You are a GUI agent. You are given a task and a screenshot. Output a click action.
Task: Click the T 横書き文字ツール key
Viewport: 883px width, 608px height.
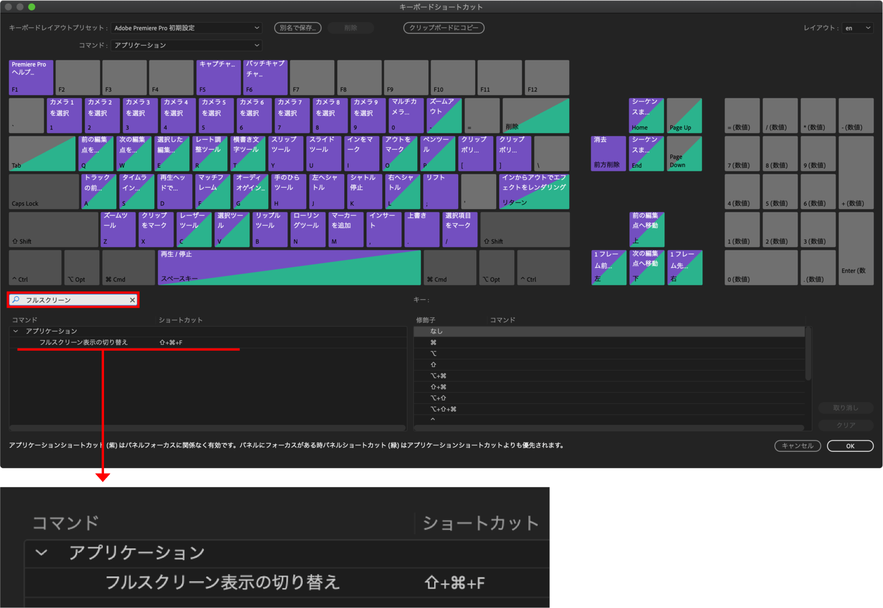[248, 153]
